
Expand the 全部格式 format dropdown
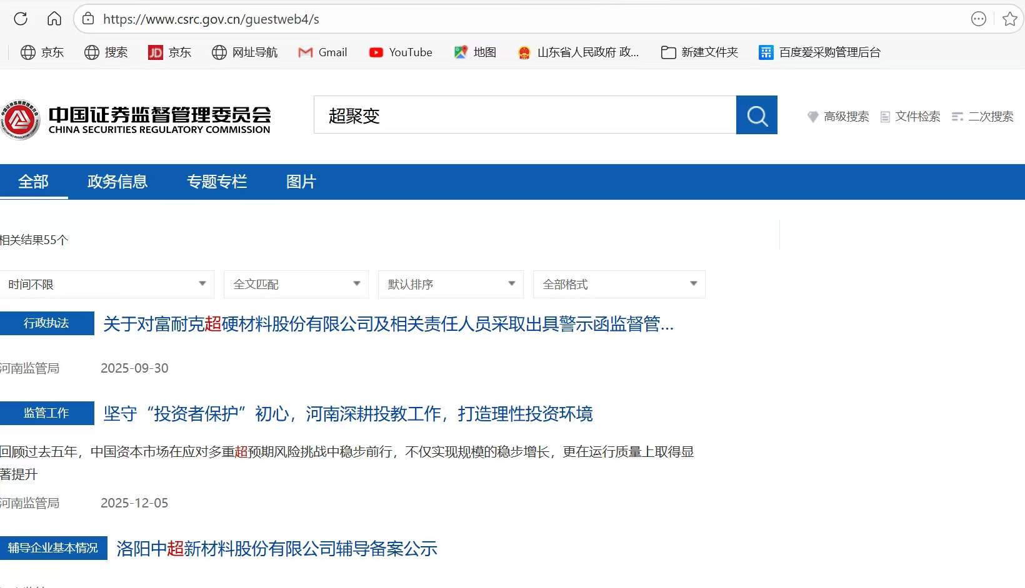[x=619, y=284]
